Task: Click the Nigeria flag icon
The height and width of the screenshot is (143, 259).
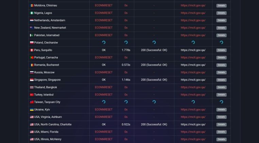Action: [x=32, y=13]
